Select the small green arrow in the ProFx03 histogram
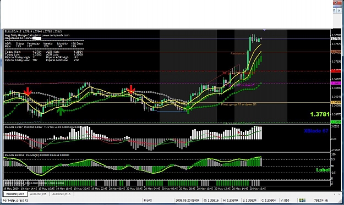This screenshot has height=205, width=344. 41,150
